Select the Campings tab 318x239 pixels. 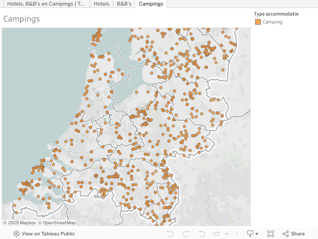coord(151,4)
